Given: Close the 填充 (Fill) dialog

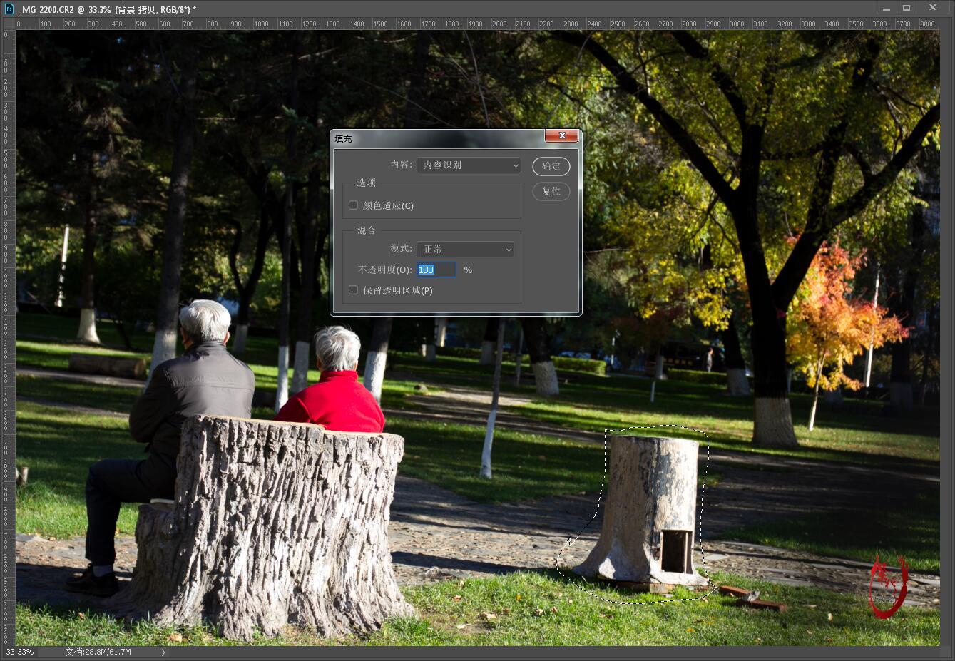Looking at the screenshot, I should pyautogui.click(x=562, y=135).
